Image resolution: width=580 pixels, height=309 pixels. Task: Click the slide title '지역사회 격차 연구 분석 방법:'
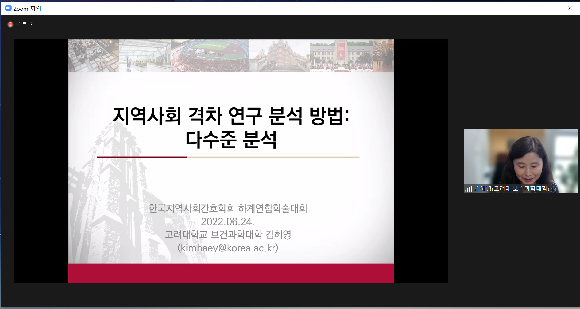coord(231,116)
